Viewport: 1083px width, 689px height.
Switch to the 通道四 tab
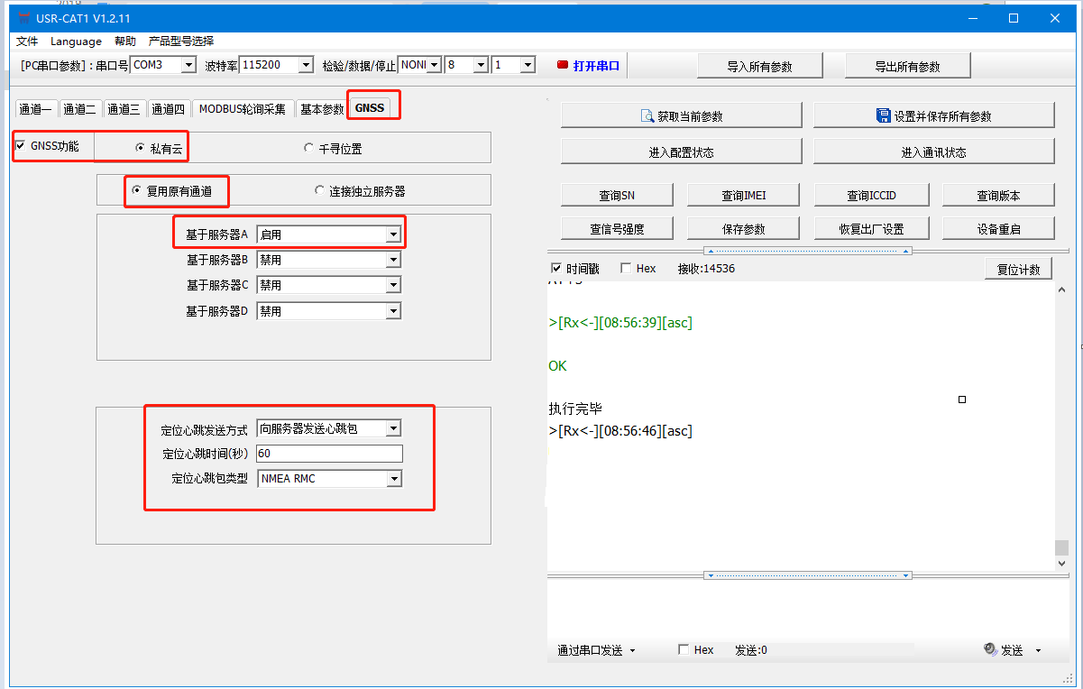click(x=168, y=109)
